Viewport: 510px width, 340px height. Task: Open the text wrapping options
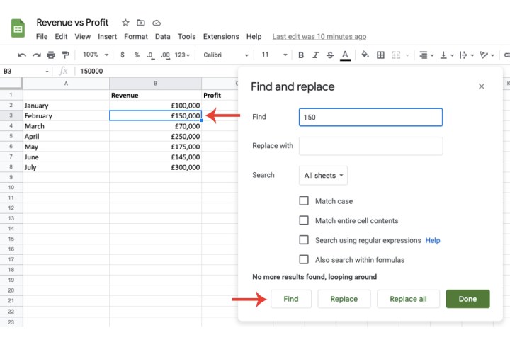tap(467, 55)
